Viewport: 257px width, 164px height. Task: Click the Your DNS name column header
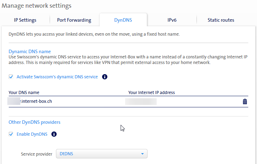pyautogui.click(x=24, y=93)
